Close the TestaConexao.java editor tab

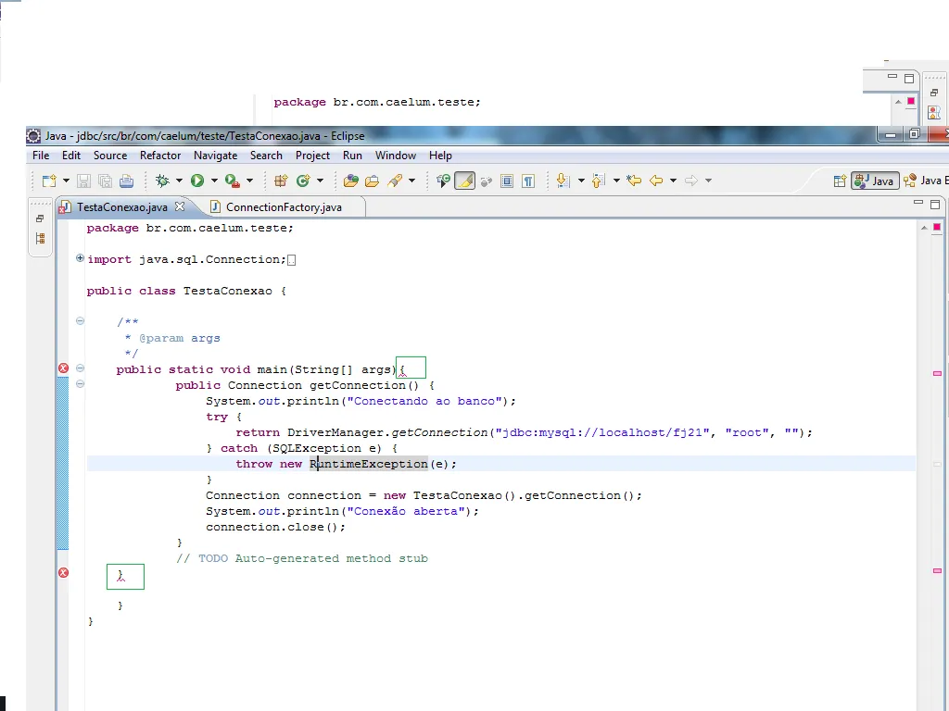180,206
